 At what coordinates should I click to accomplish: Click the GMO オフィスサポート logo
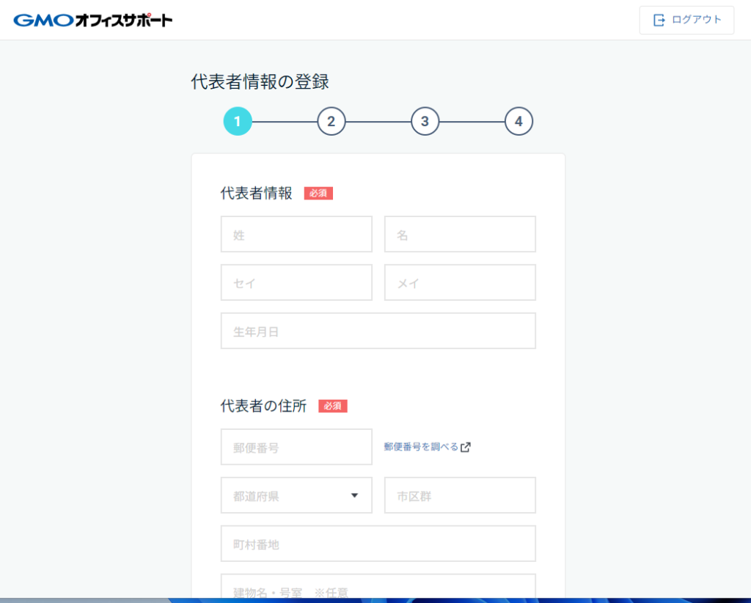(x=93, y=20)
